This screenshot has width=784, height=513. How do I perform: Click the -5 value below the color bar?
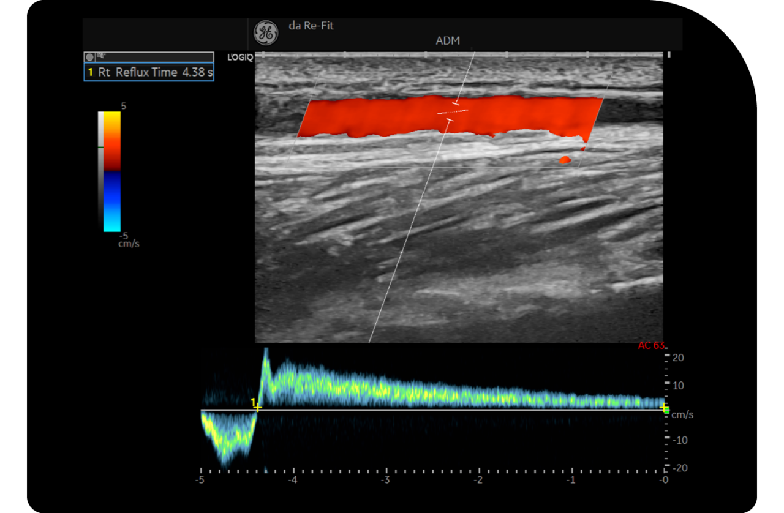tap(123, 235)
